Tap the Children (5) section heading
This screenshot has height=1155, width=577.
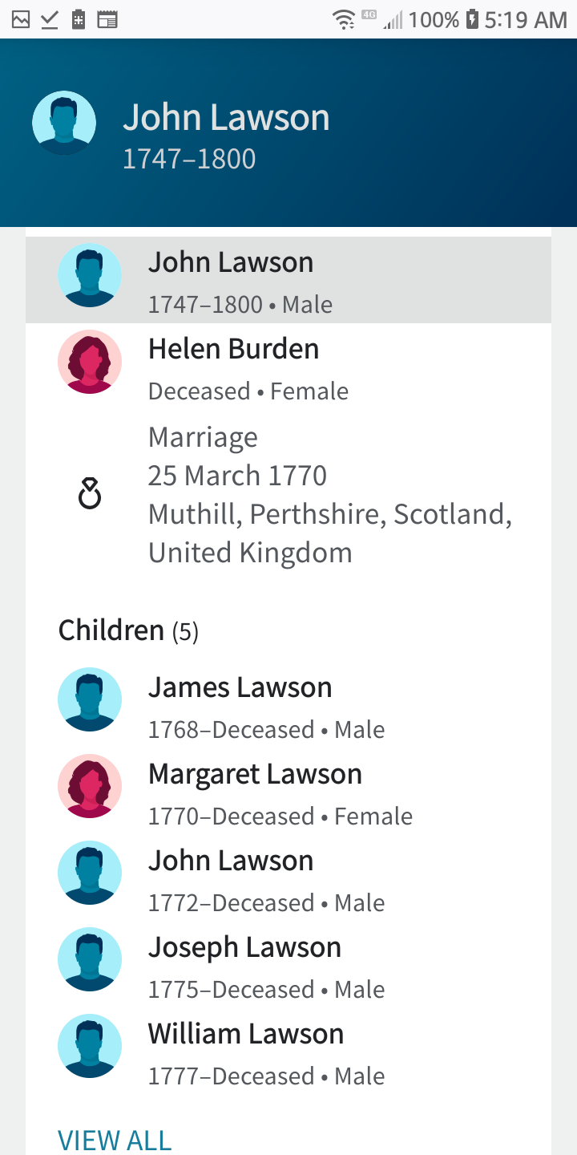[x=128, y=631]
